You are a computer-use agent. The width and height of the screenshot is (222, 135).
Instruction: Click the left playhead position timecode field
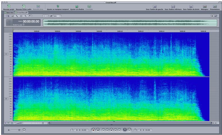(x=81, y=130)
